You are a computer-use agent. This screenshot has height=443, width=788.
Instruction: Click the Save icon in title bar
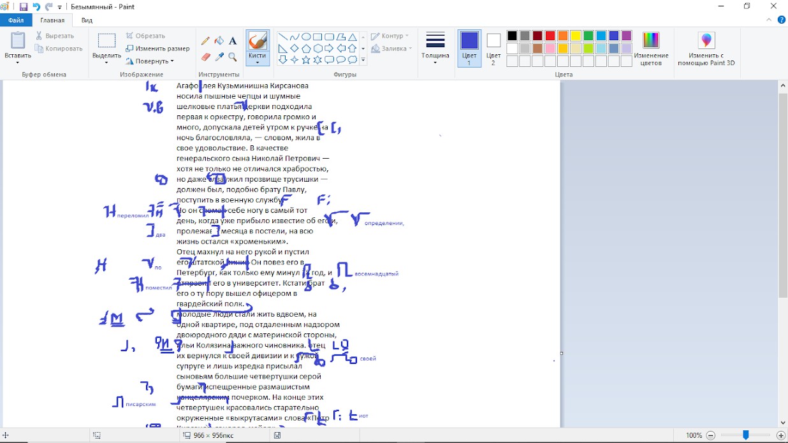click(x=24, y=6)
